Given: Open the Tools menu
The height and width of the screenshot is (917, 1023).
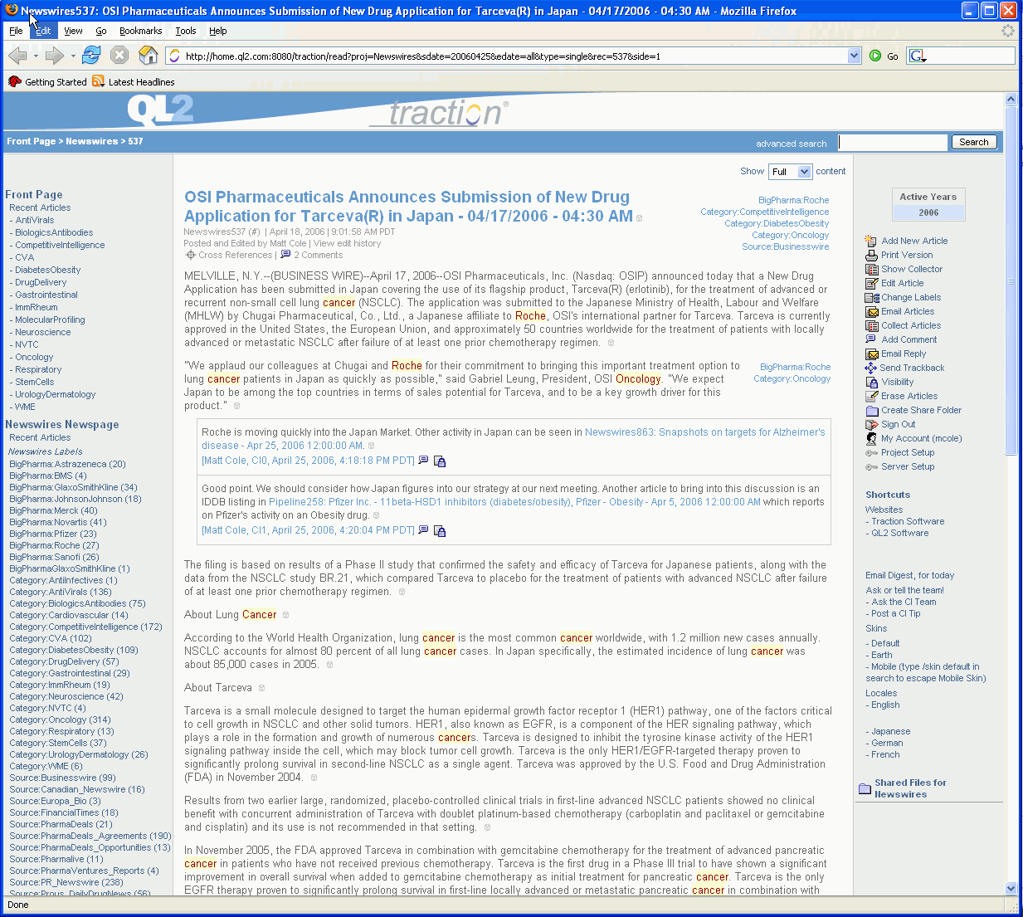Looking at the screenshot, I should click(x=186, y=31).
